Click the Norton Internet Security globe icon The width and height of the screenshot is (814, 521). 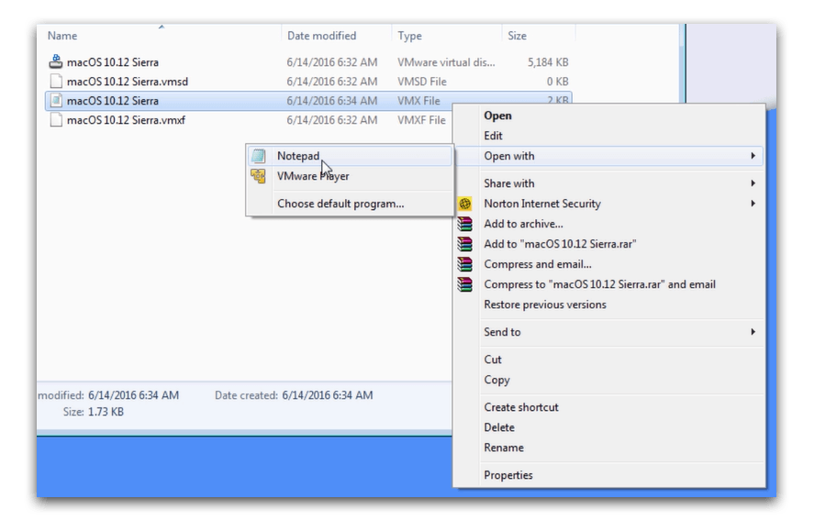coord(464,204)
